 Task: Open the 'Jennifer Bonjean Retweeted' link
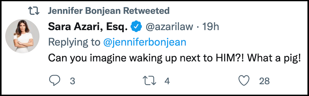[108, 11]
